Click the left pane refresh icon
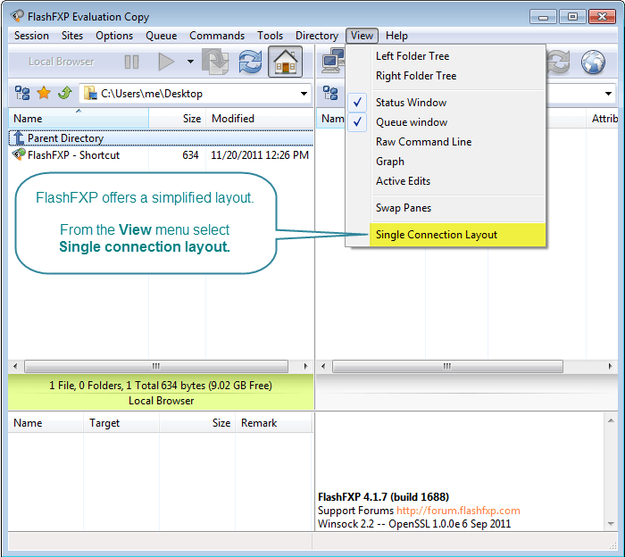Image resolution: width=625 pixels, height=557 pixels. tap(250, 62)
